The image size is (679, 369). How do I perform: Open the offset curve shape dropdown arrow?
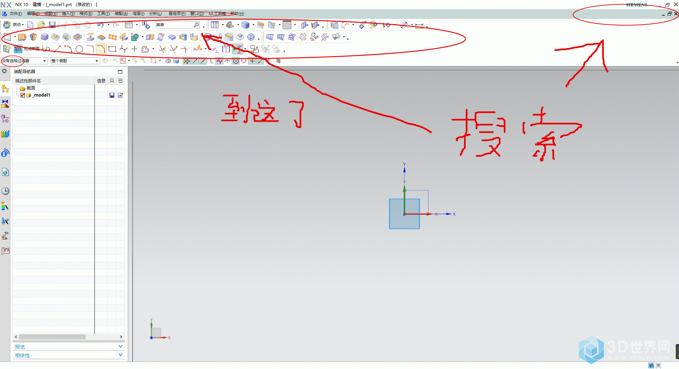153,49
